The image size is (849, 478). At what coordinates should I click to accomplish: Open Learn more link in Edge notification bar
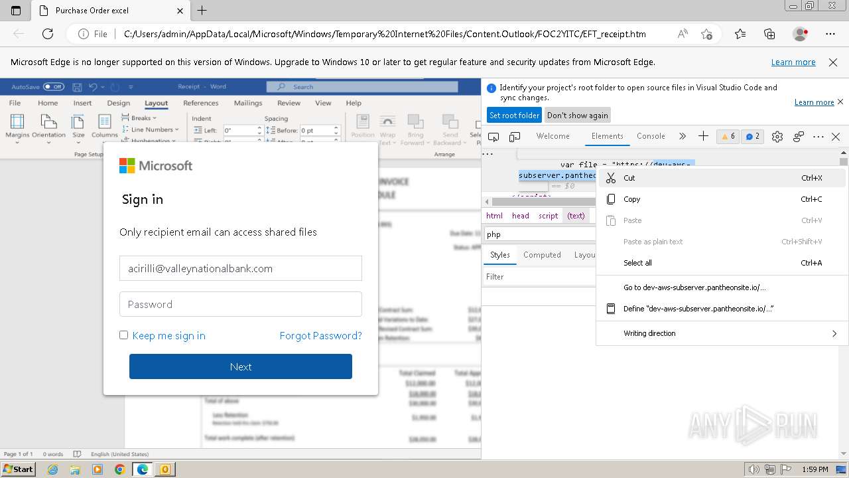point(793,62)
